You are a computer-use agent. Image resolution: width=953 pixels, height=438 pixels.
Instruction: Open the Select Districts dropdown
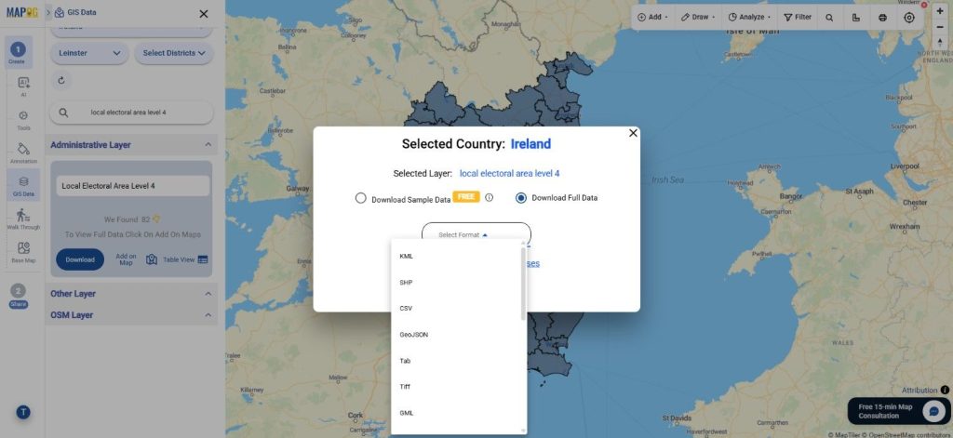(x=174, y=53)
